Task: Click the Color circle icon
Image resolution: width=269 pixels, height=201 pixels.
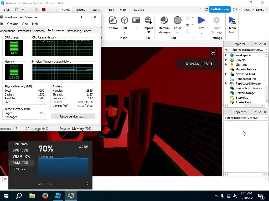Action: [x=178, y=20]
